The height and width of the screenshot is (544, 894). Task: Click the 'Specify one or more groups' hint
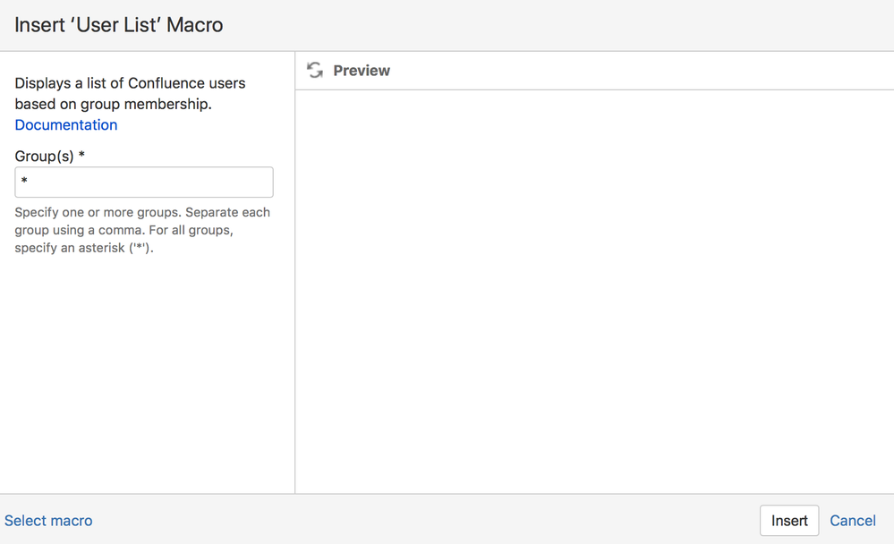142,230
